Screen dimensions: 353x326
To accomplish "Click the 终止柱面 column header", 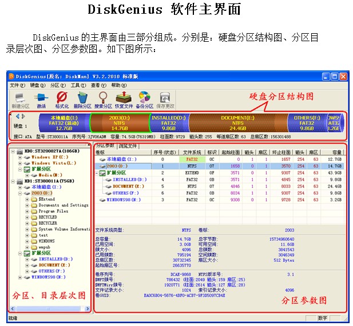I will [281, 153].
